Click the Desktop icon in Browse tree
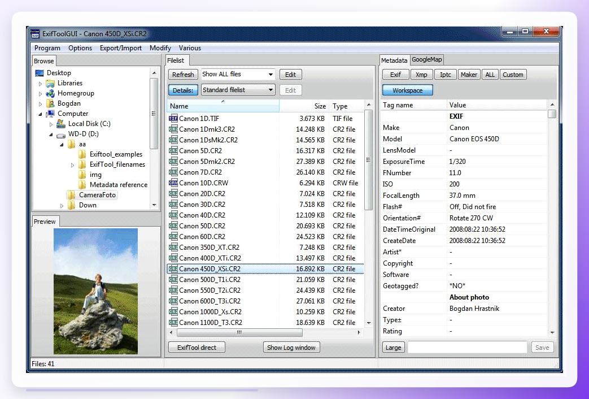This screenshot has width=589, height=399. click(40, 73)
